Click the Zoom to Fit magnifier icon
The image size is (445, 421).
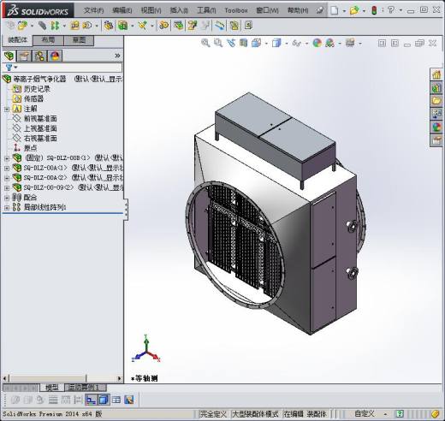[x=205, y=43]
